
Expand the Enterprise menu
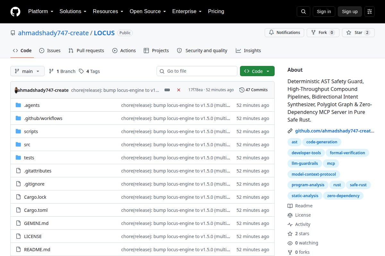(x=187, y=12)
